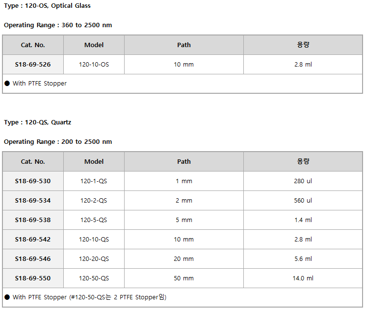Click Path header in Quartz table
This screenshot has height=310, width=365.
point(183,161)
